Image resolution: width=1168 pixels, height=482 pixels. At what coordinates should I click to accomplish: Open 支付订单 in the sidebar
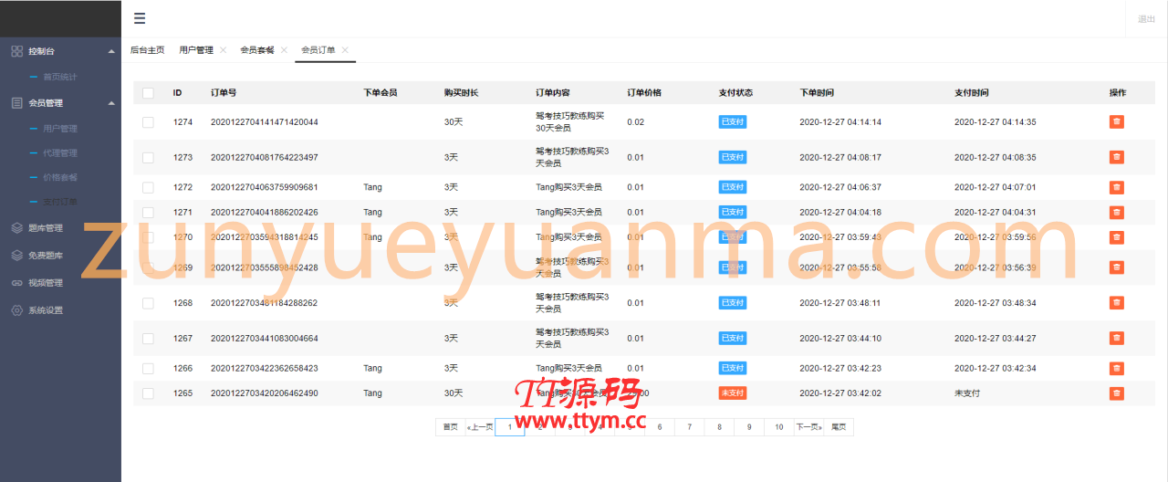(60, 202)
